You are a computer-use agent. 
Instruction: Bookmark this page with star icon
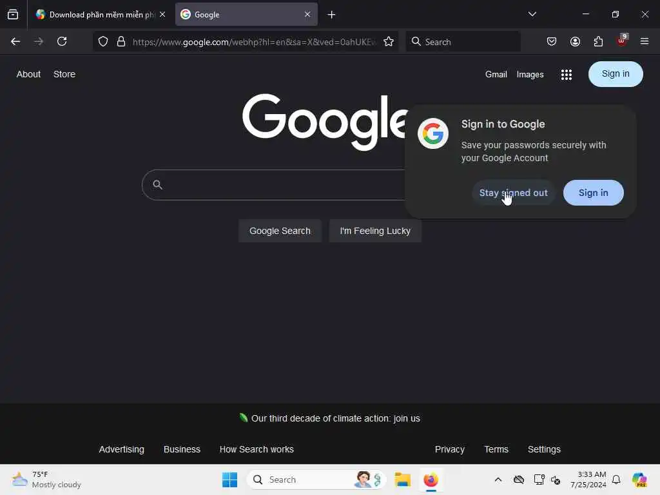[389, 41]
